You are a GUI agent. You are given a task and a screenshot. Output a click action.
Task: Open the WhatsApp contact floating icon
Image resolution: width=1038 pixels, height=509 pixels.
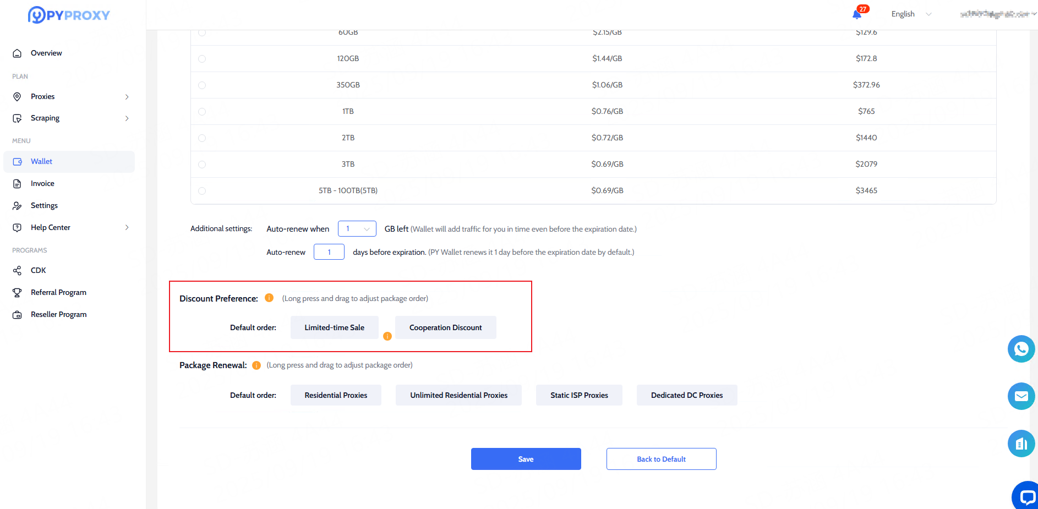tap(1021, 349)
